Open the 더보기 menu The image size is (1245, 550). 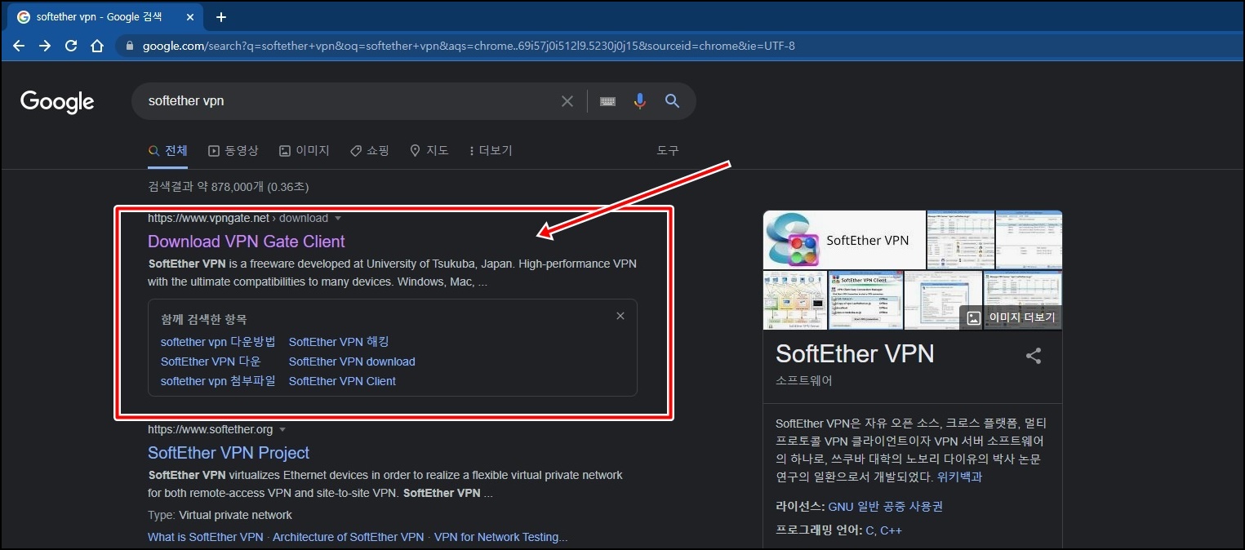tap(491, 151)
